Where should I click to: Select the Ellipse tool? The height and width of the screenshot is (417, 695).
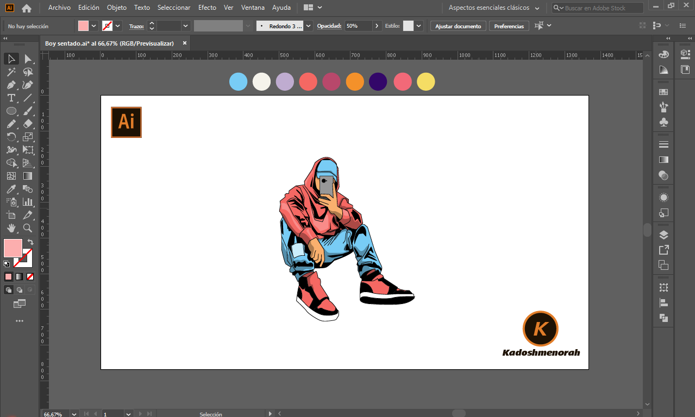11,111
